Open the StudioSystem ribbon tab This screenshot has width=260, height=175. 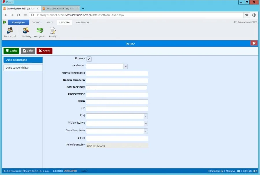pyautogui.click(x=18, y=22)
